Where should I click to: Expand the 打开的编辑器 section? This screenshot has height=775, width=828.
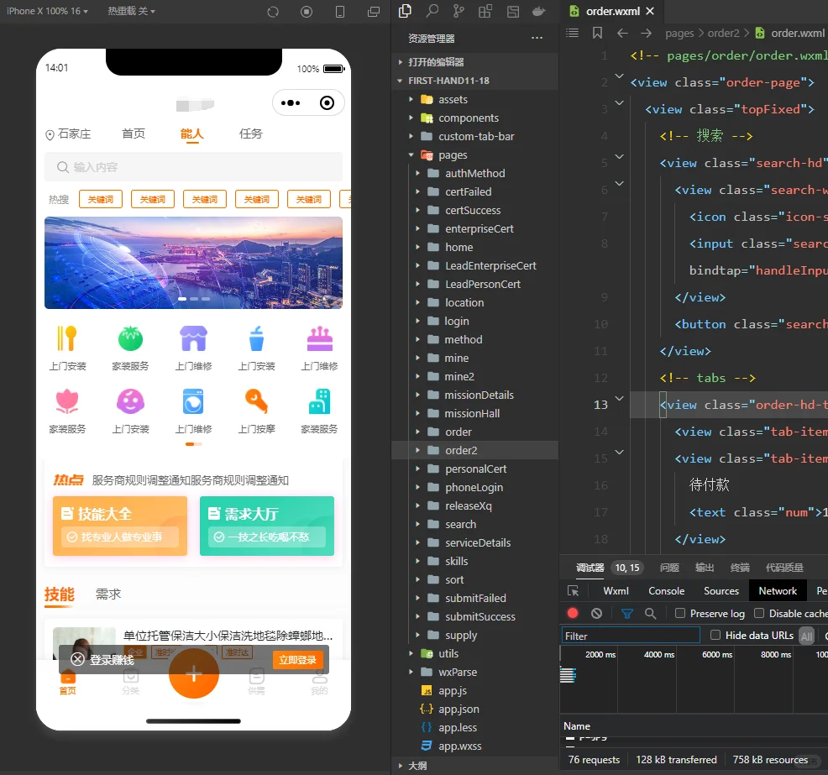coord(474,62)
